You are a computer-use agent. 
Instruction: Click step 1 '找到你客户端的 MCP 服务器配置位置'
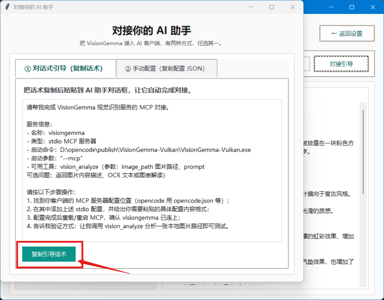[x=128, y=201]
